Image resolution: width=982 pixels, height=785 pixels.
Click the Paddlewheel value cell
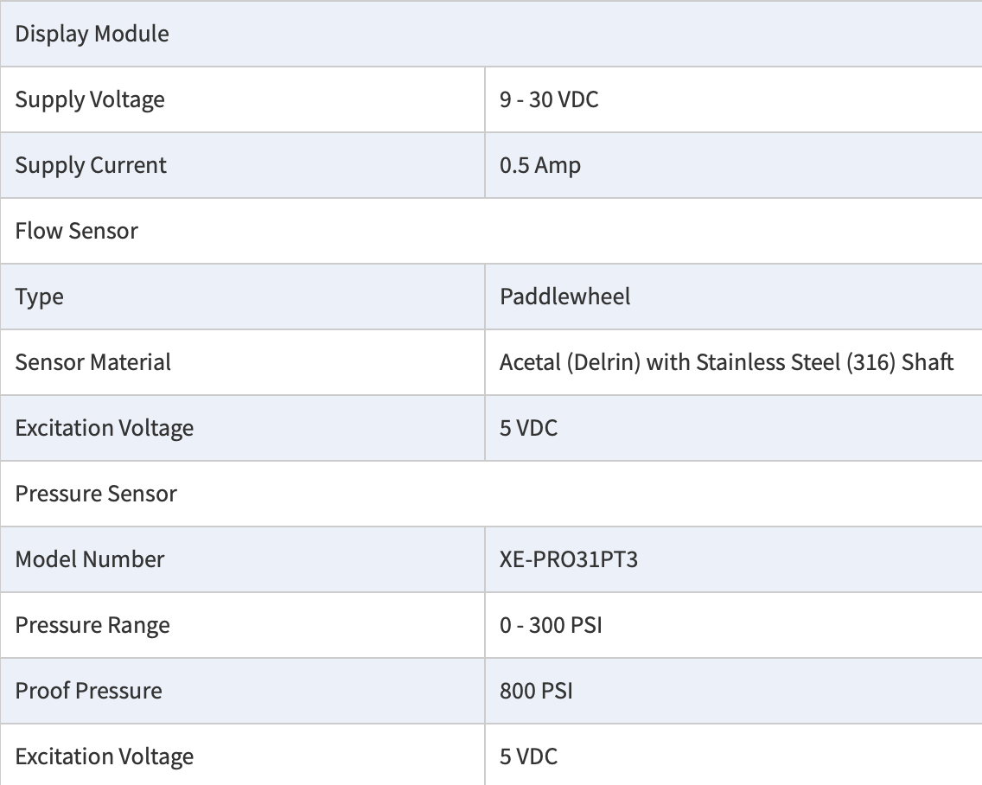coord(565,297)
